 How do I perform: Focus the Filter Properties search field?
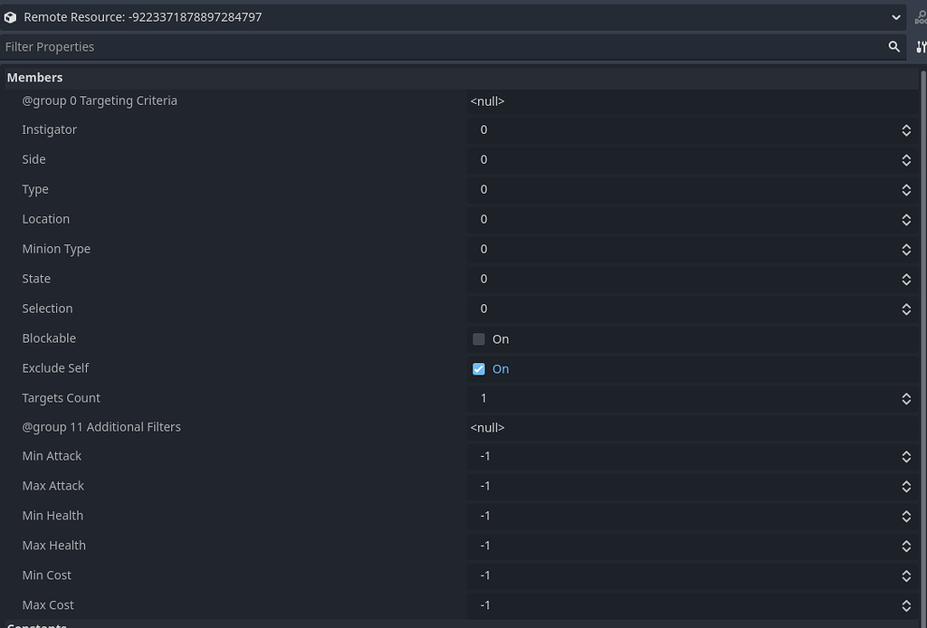click(x=453, y=47)
